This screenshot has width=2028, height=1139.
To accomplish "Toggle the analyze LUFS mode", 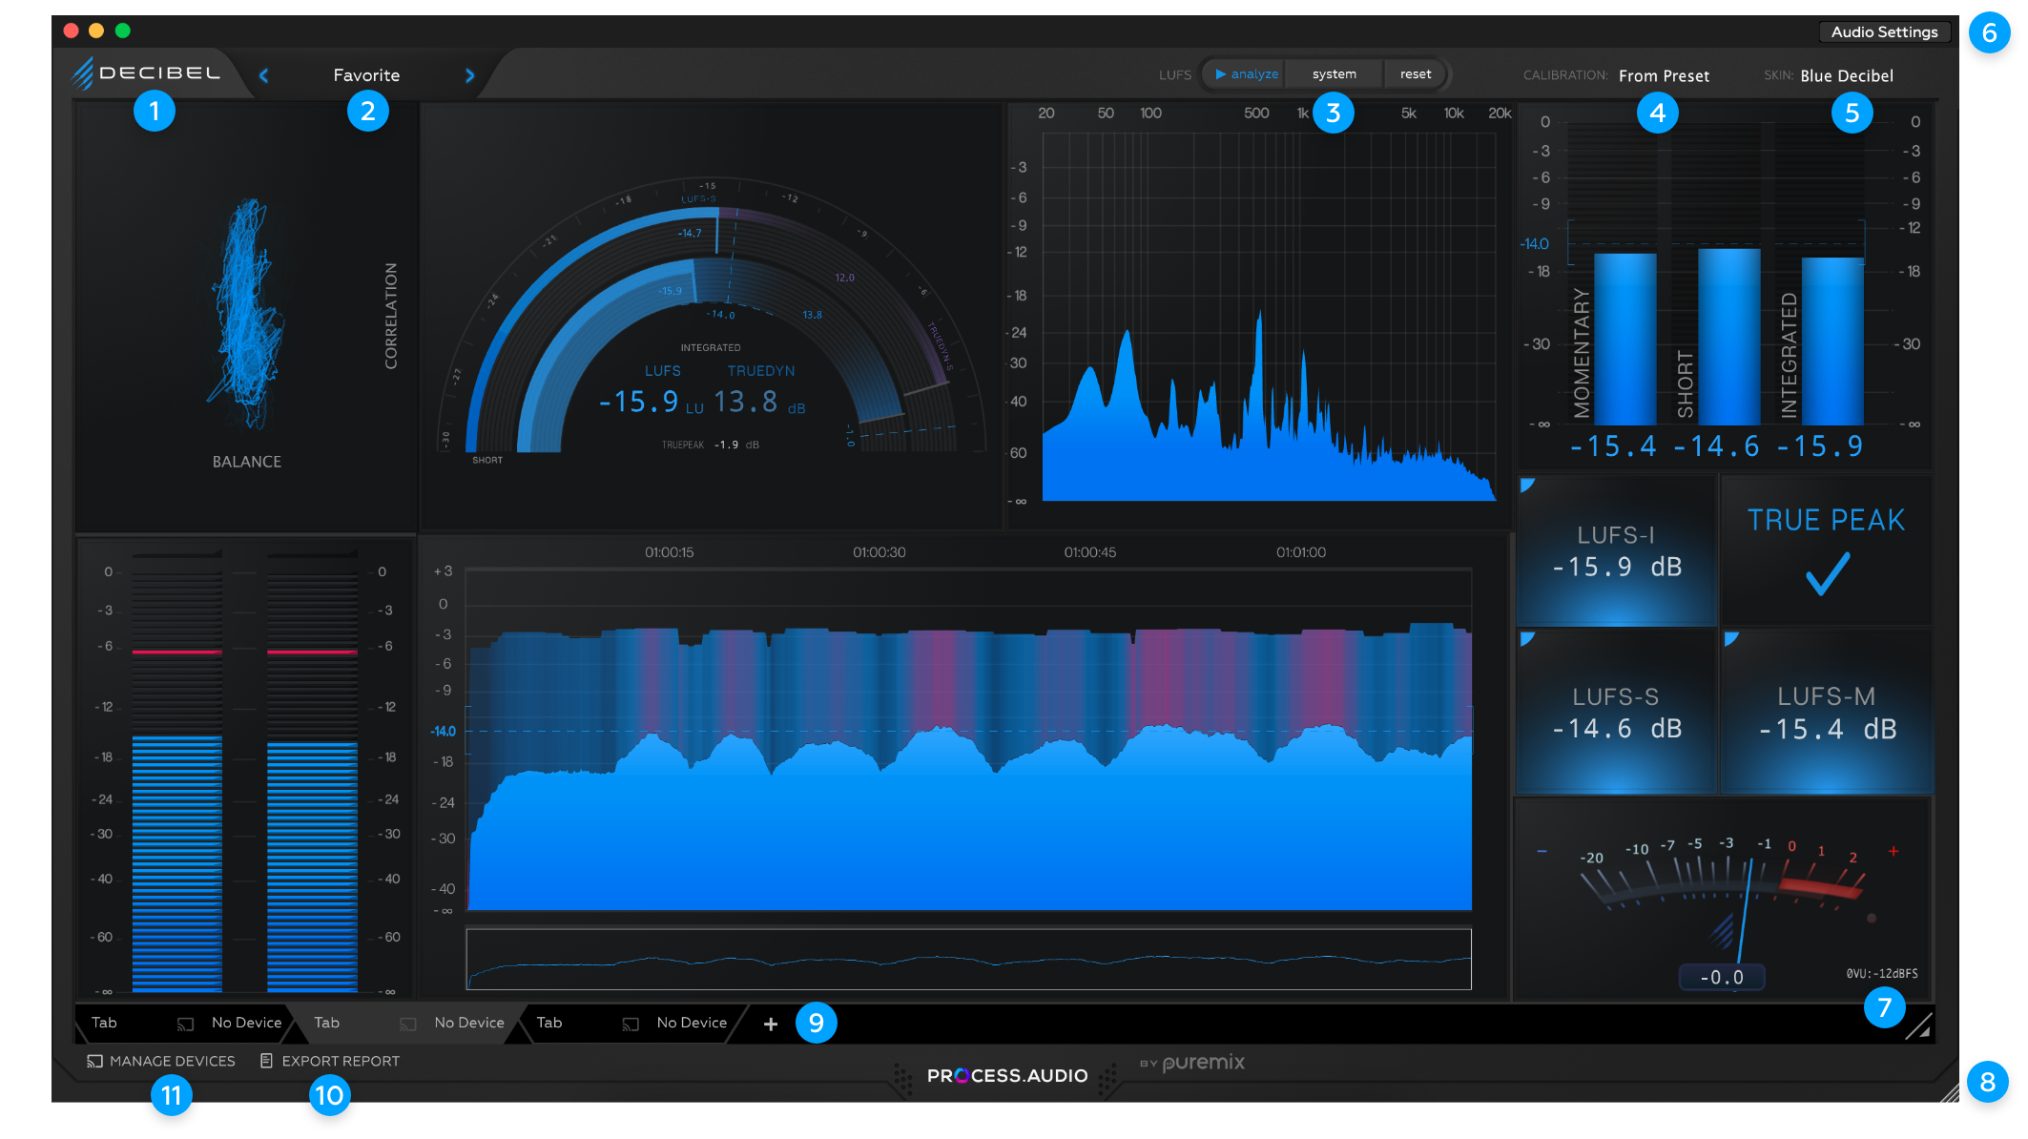I will coord(1246,74).
